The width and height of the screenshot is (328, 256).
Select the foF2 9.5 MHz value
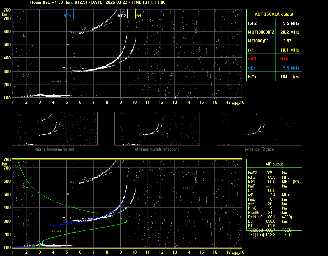point(291,23)
